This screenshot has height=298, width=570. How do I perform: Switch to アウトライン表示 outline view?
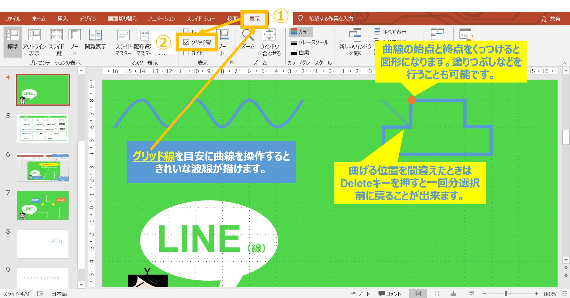coord(34,42)
